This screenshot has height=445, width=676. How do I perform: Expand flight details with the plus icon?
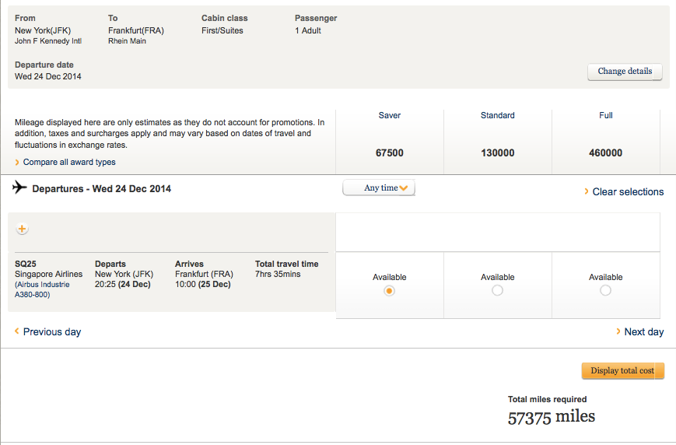pyautogui.click(x=22, y=229)
